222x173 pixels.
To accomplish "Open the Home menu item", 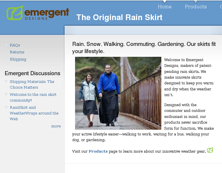I will 165,7.
